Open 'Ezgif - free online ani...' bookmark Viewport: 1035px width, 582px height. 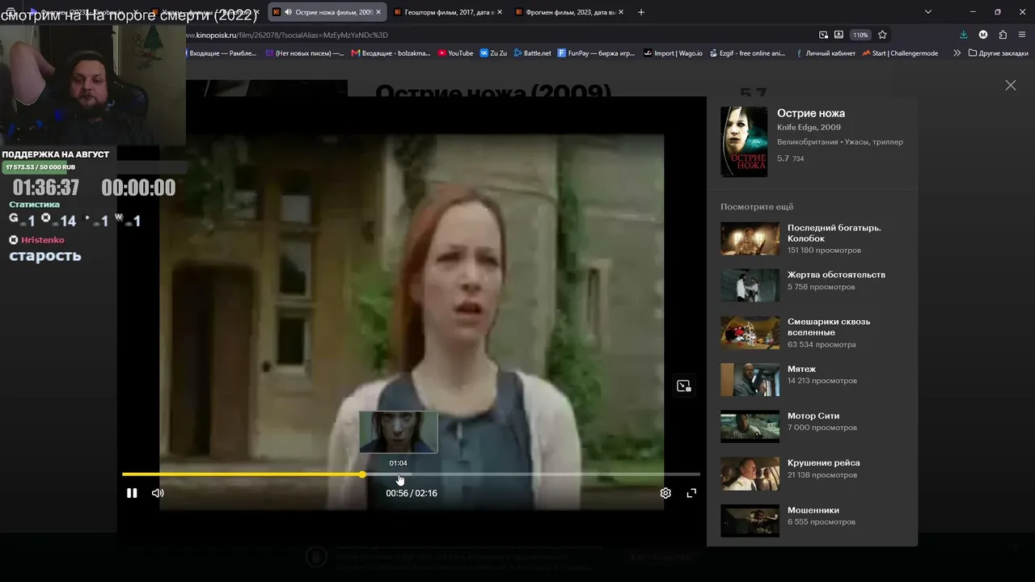[747, 53]
